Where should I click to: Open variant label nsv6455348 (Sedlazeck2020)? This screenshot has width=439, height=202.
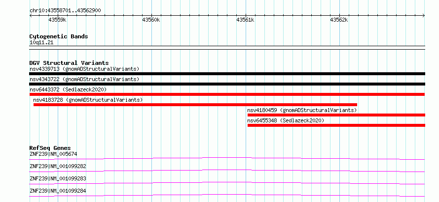point(286,120)
